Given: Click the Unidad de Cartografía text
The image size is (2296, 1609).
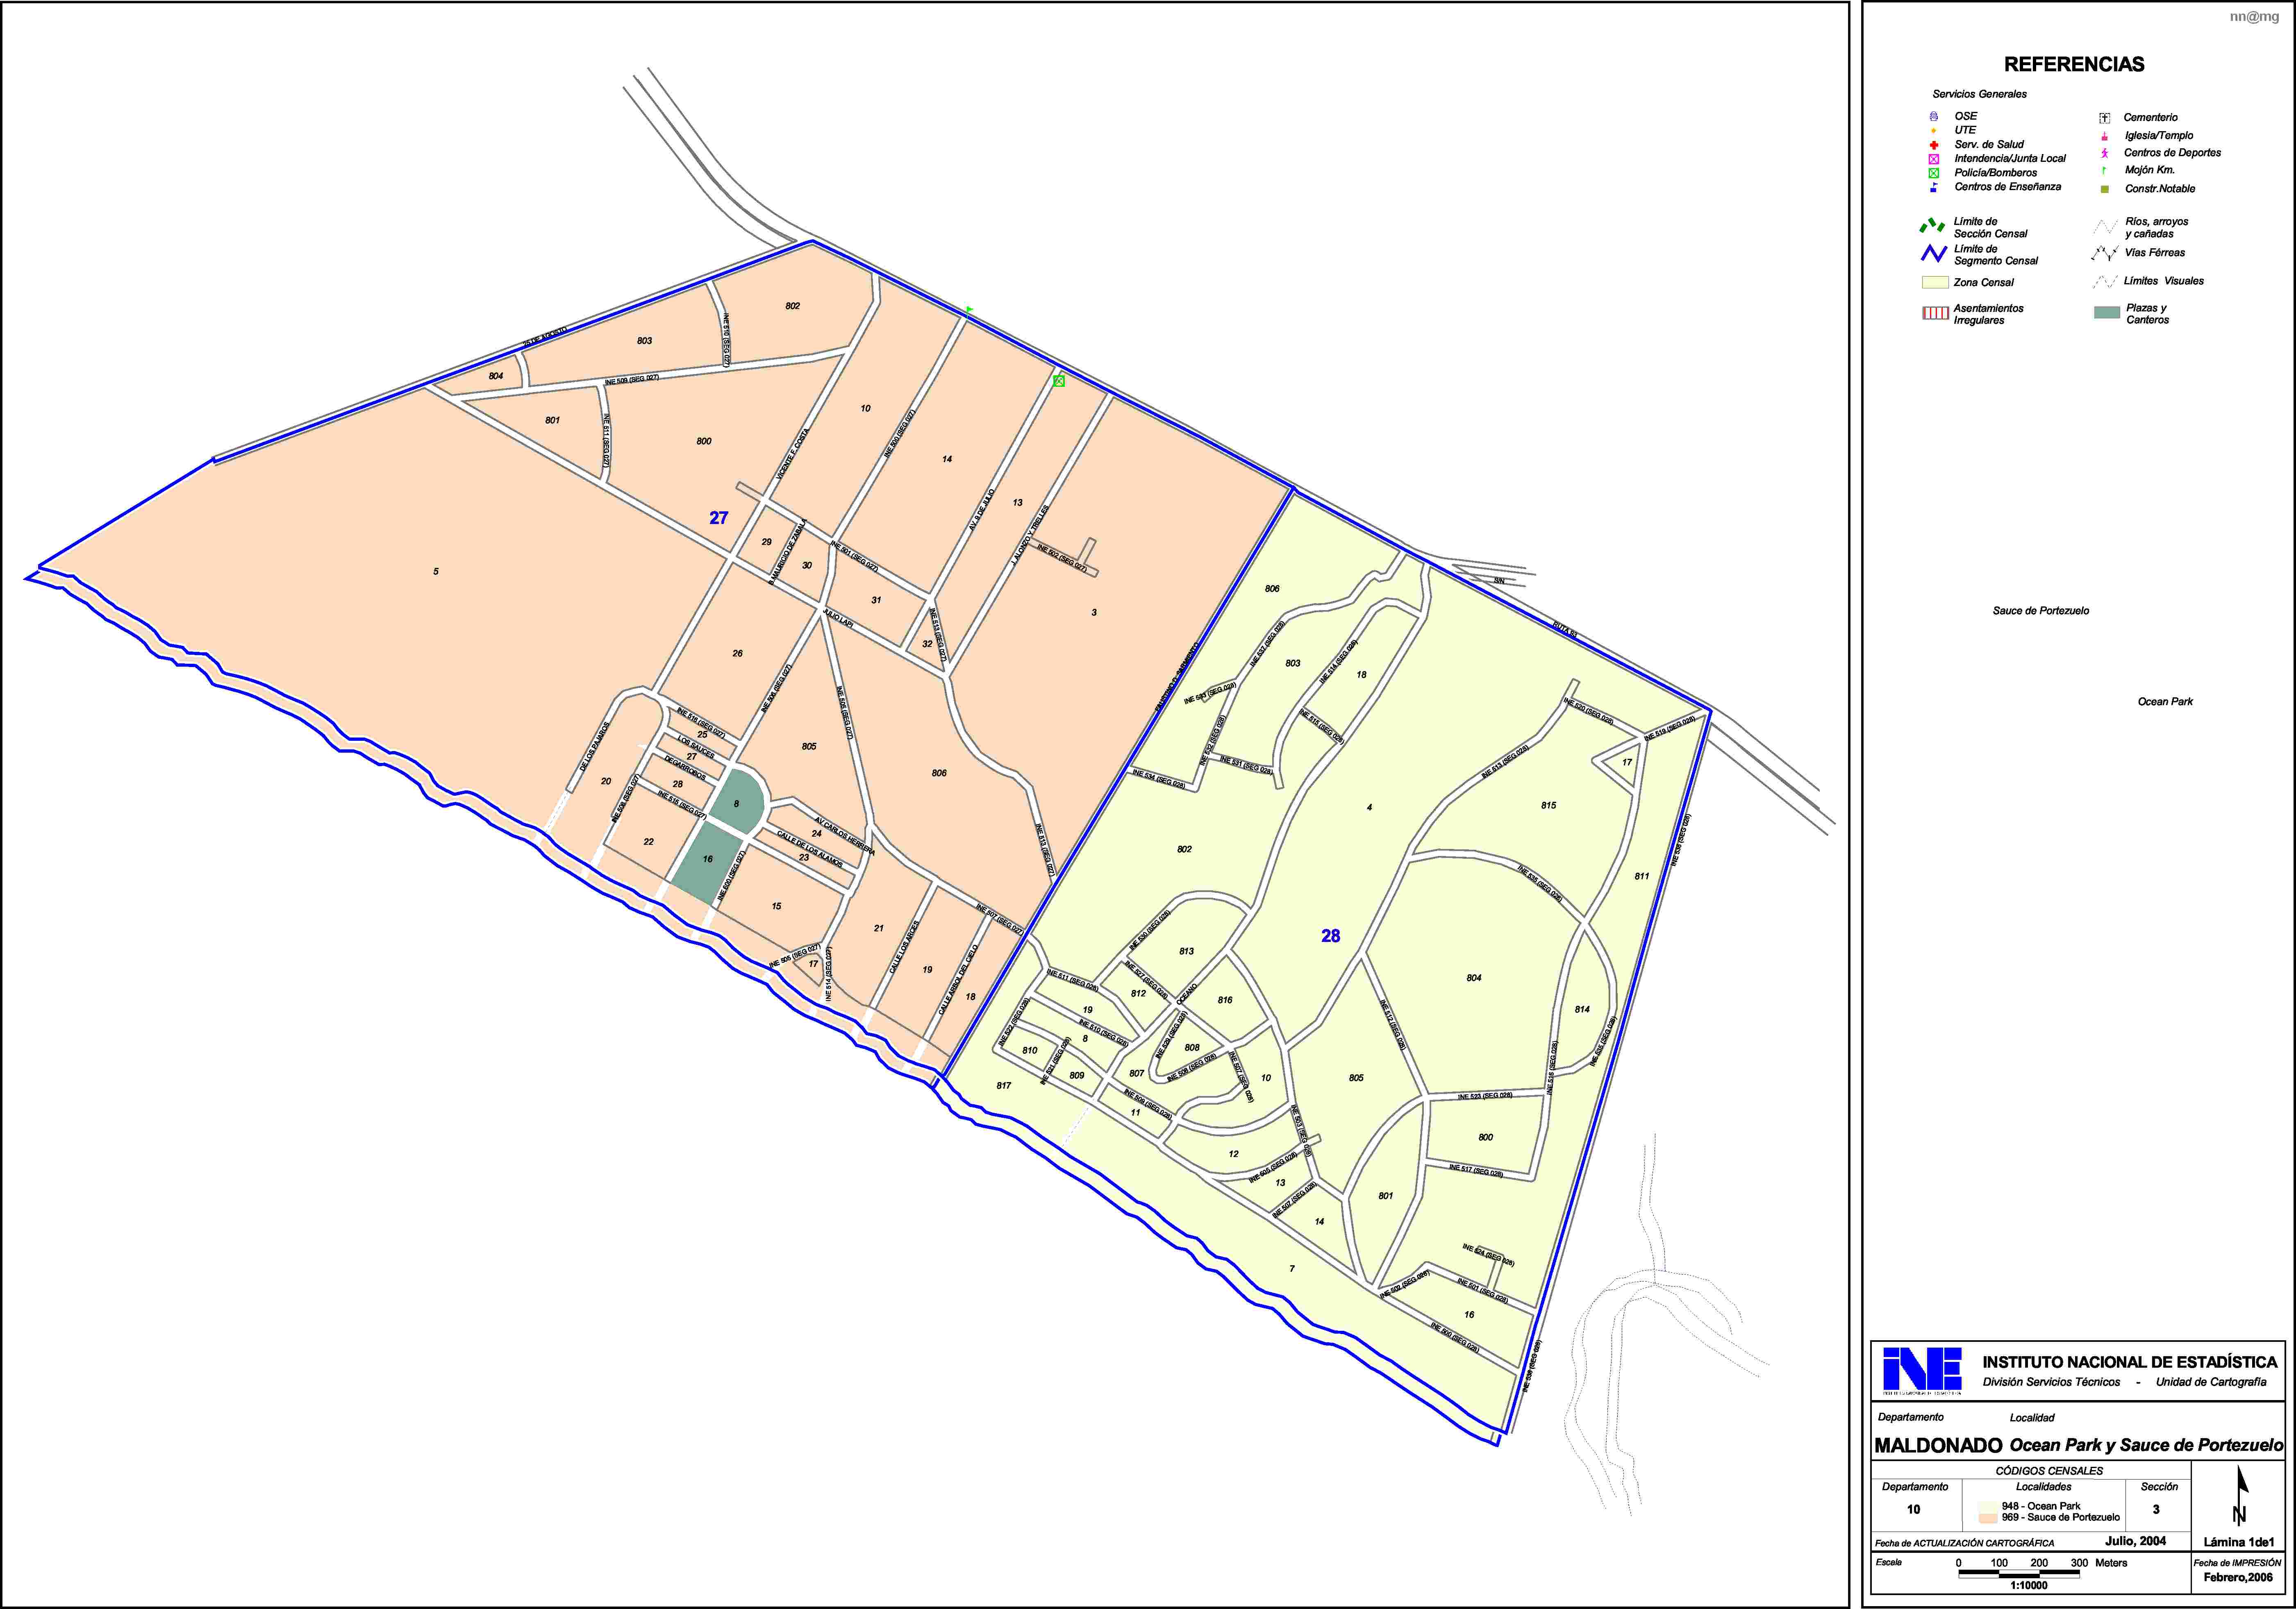Looking at the screenshot, I should click(2211, 1382).
